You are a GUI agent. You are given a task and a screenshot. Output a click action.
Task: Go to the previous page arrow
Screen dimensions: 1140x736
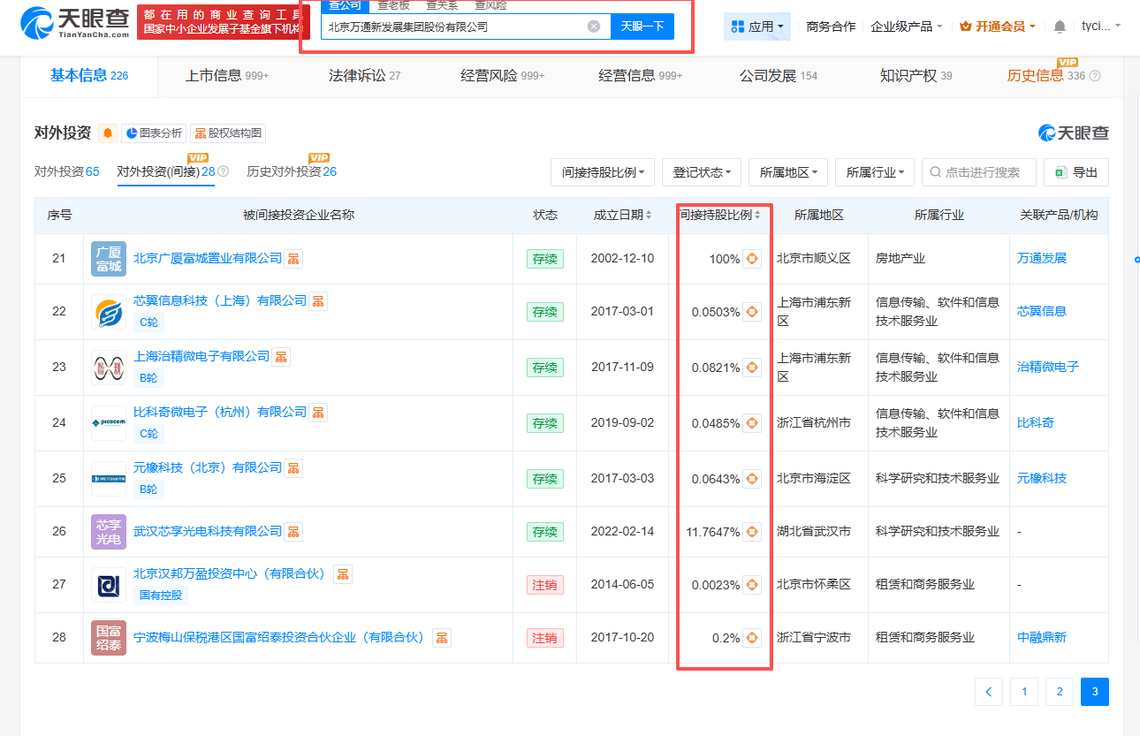pos(989,692)
